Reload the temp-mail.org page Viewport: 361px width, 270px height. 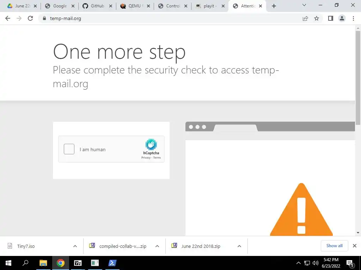point(30,18)
